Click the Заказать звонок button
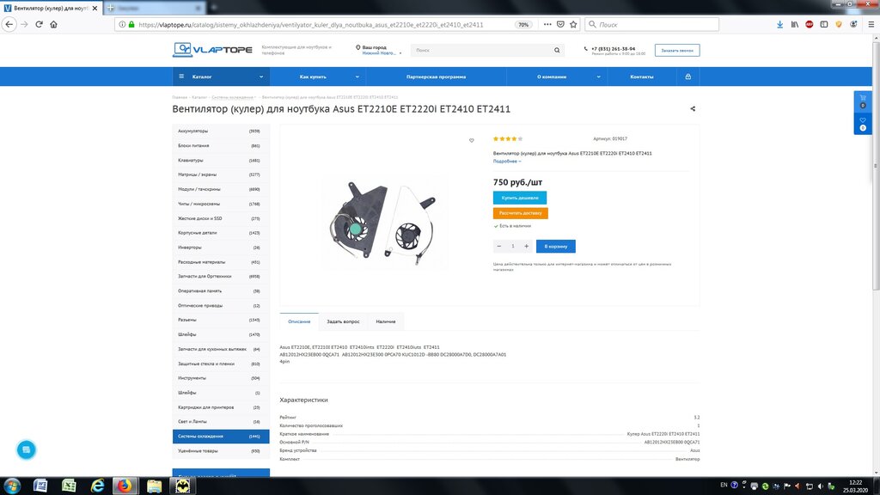Image resolution: width=880 pixels, height=495 pixels. tap(677, 51)
